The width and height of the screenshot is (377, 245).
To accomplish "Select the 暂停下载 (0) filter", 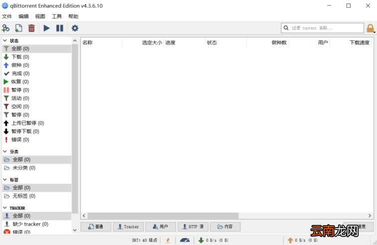I will 37,131.
